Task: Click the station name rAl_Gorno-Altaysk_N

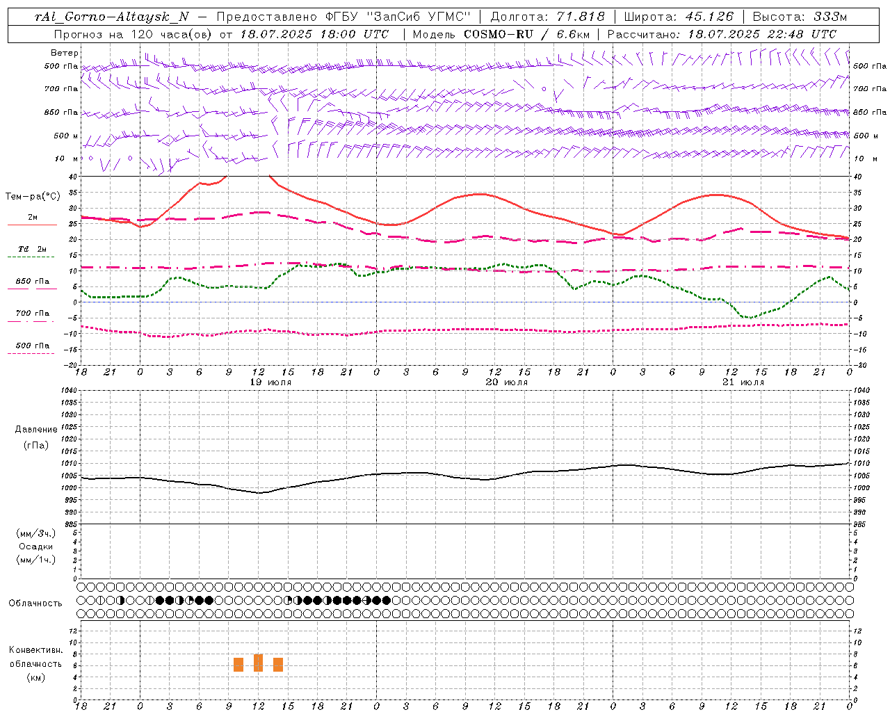Action: pos(112,17)
